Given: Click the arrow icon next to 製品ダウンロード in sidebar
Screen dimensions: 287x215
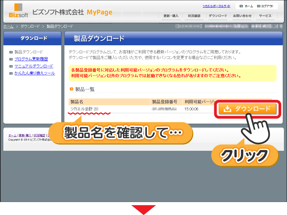Looking at the screenshot, I should tap(11, 52).
